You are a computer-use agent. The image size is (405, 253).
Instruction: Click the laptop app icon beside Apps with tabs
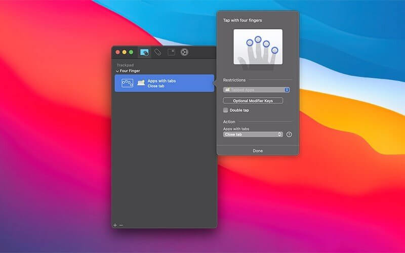coord(141,83)
